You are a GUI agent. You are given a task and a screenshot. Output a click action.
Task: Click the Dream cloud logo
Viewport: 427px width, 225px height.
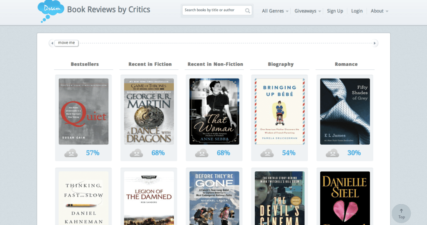50,11
